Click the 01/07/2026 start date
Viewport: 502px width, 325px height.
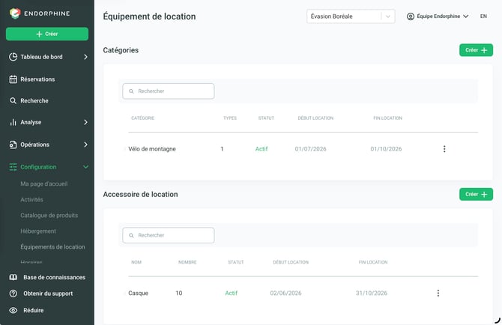[x=310, y=149]
